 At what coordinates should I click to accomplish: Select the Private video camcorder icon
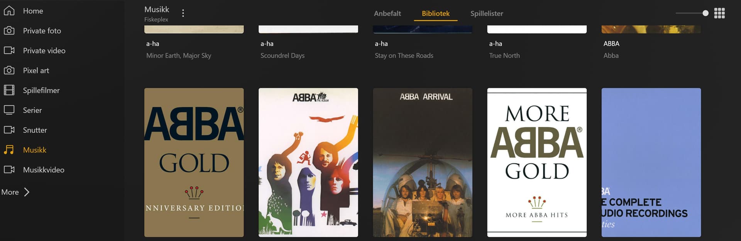click(9, 51)
